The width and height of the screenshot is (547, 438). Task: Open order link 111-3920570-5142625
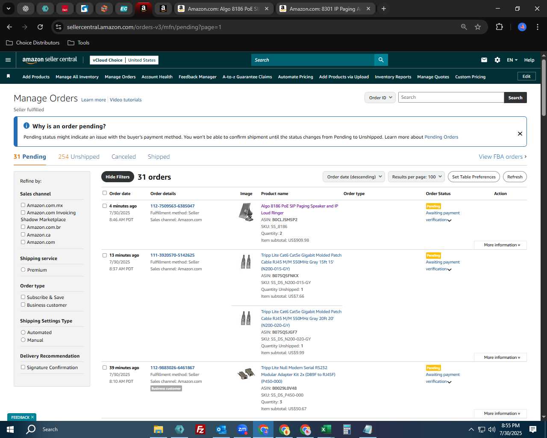tap(172, 255)
